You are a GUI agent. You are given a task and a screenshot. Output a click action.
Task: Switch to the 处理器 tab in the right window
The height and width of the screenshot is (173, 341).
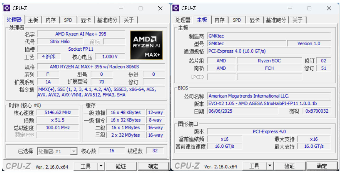(x=183, y=20)
